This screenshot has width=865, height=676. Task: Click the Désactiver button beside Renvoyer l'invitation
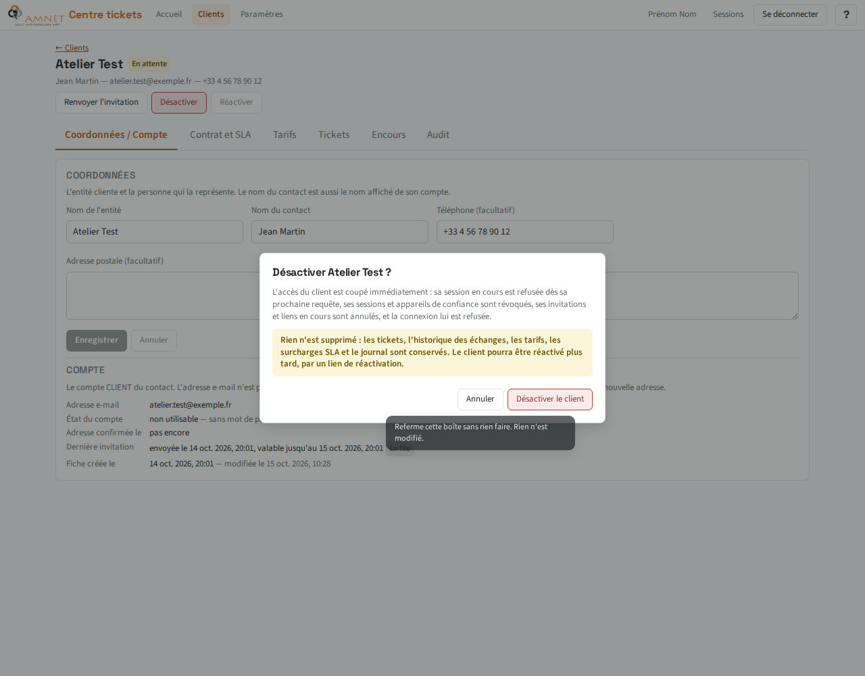(x=179, y=103)
